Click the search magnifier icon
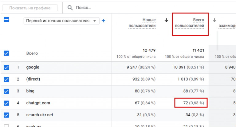This screenshot has height=127, width=236. pyautogui.click(x=70, y=8)
